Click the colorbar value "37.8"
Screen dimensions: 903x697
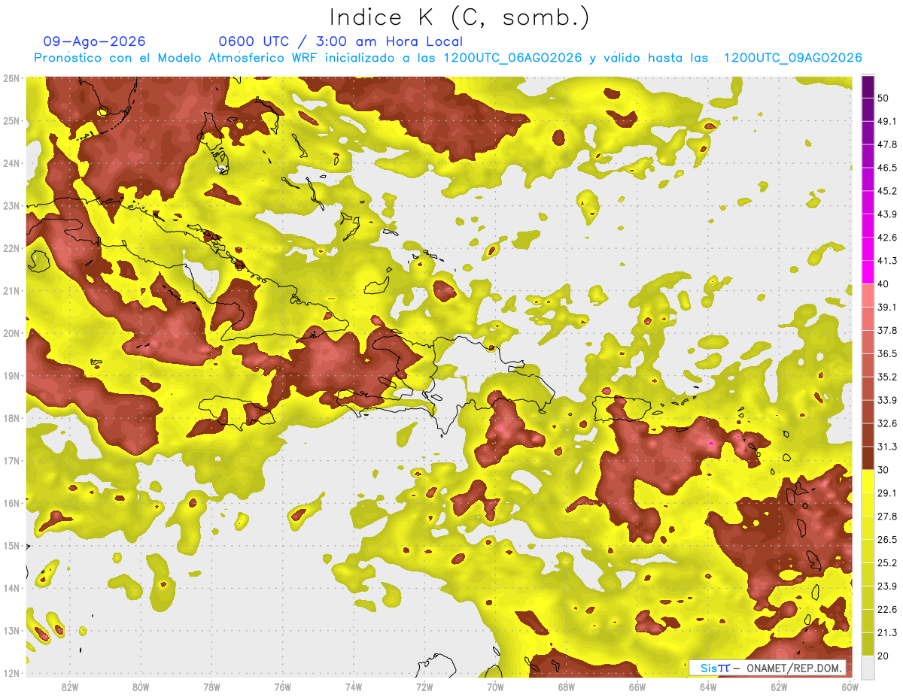888,330
